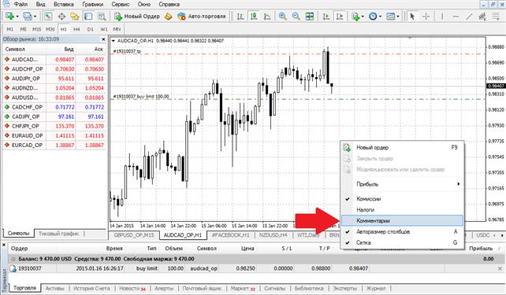
Task: Switch chart to candlesticks icon
Action: click(254, 16)
